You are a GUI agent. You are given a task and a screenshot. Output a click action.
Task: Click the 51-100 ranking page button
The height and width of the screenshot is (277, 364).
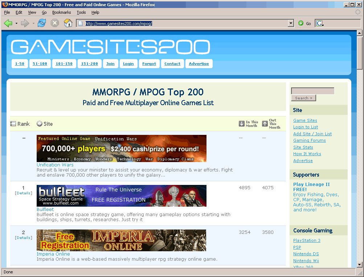click(40, 64)
